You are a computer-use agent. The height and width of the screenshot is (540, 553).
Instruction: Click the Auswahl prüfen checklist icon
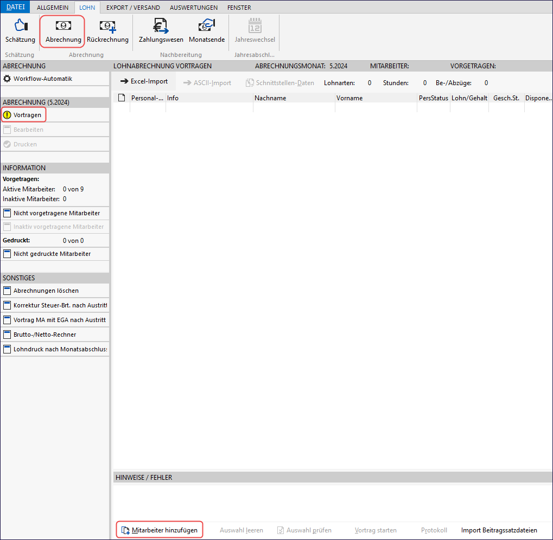pos(281,530)
